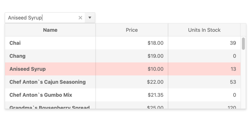This screenshot has width=251, height=131.
Task: Select Grandma`s Boysenberry Spread row
Action: click(x=123, y=105)
